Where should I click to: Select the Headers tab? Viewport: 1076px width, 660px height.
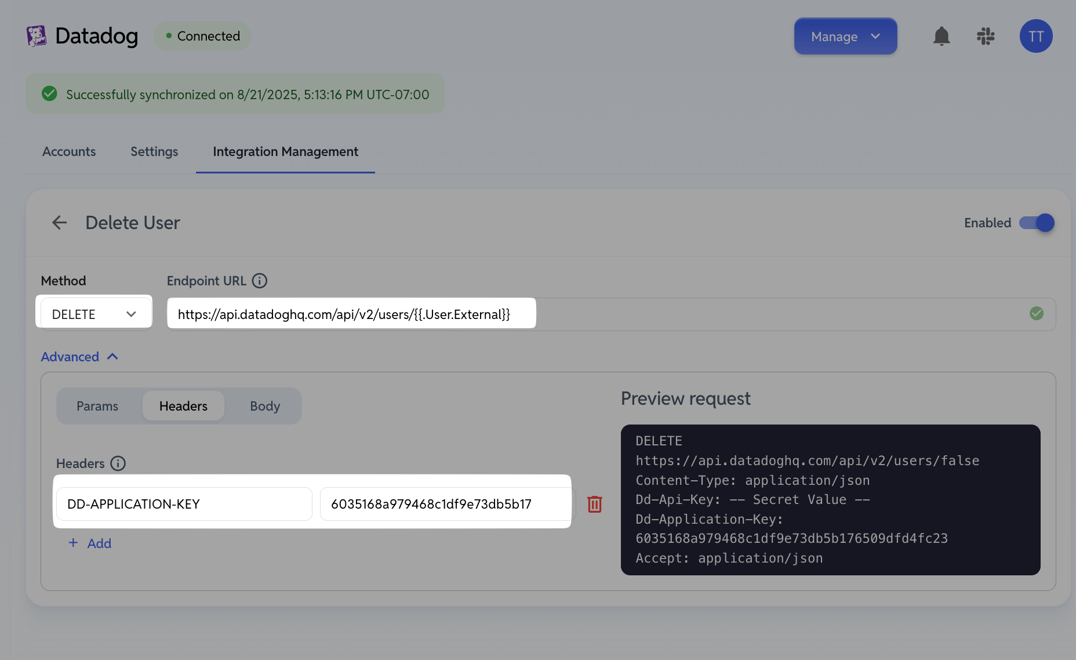183,406
